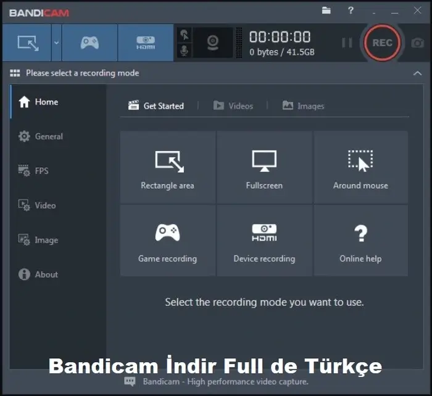Minimize Bandicam to the system tray
Image resolution: width=432 pixels, height=396 pixels.
374,13
